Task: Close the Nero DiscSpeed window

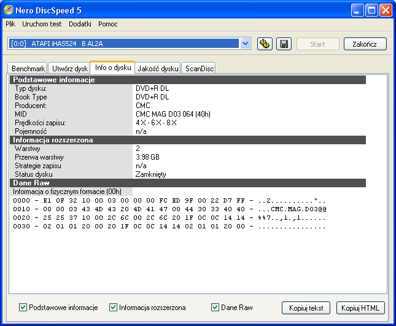Action: tap(386, 10)
